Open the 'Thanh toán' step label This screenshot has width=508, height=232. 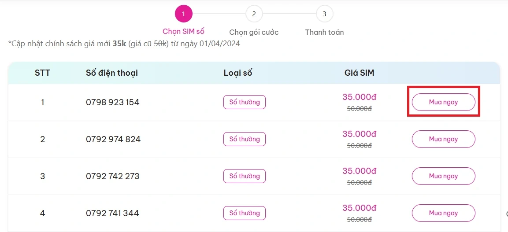pos(324,32)
